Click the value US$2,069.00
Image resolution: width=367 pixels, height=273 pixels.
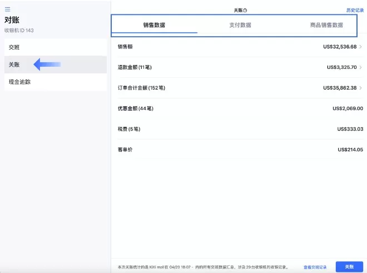(348, 108)
